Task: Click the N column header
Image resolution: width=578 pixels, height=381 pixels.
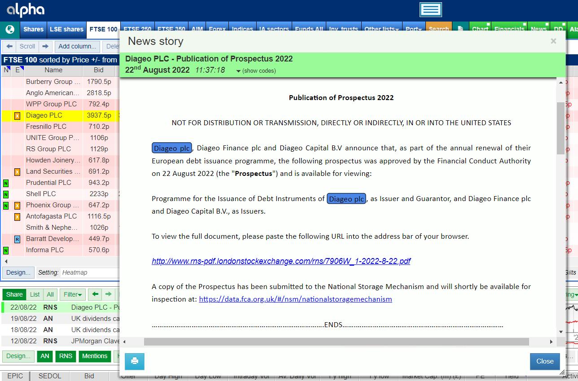Action: 6,70
